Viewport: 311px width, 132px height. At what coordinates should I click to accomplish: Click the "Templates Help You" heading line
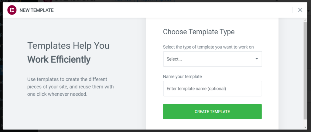point(68,46)
